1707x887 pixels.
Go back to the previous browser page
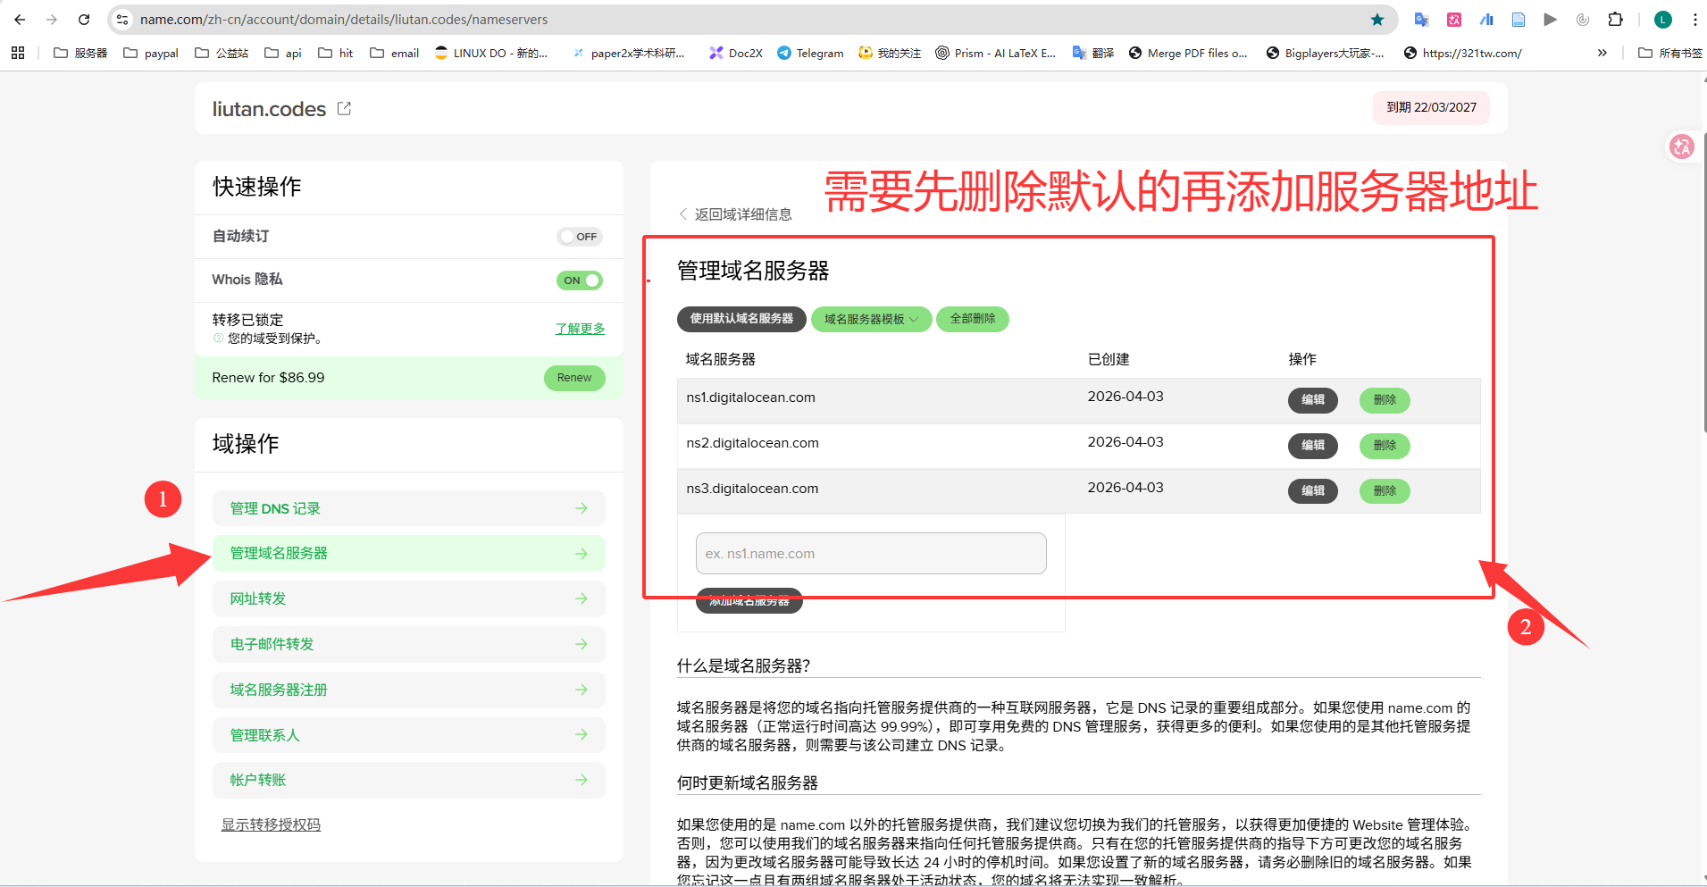pos(20,20)
